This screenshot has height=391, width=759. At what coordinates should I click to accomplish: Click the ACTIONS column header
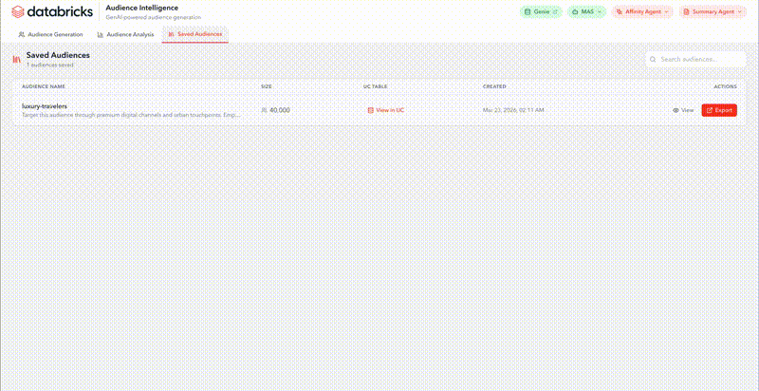coord(726,86)
